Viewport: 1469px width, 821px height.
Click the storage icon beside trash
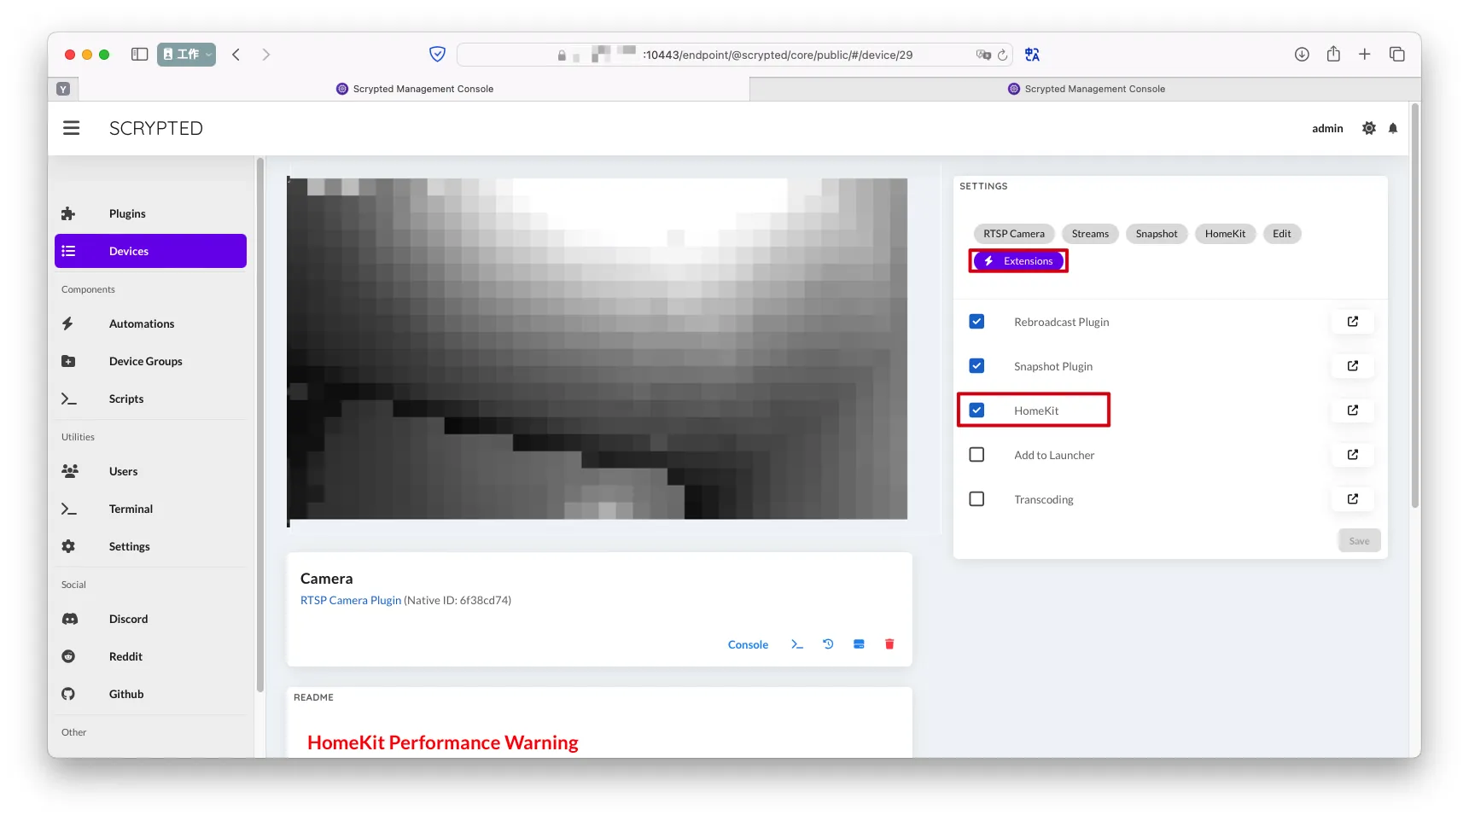click(859, 644)
